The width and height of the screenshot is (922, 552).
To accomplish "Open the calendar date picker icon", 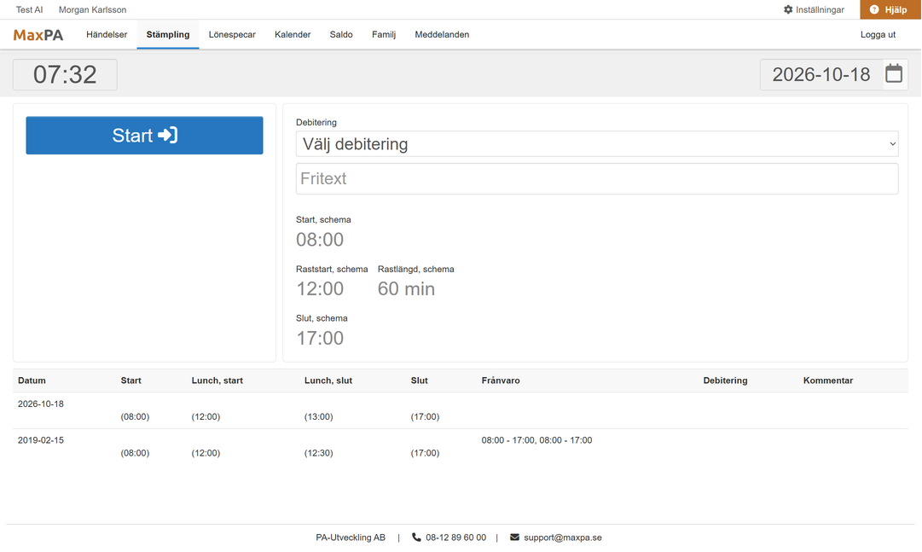I will (x=894, y=74).
